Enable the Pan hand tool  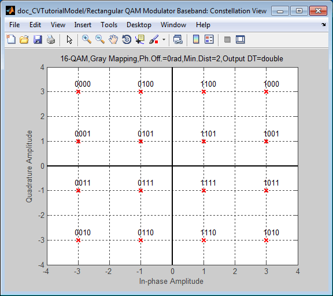[113, 39]
